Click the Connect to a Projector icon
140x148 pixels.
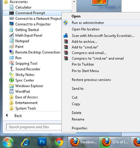click(x=11, y=24)
